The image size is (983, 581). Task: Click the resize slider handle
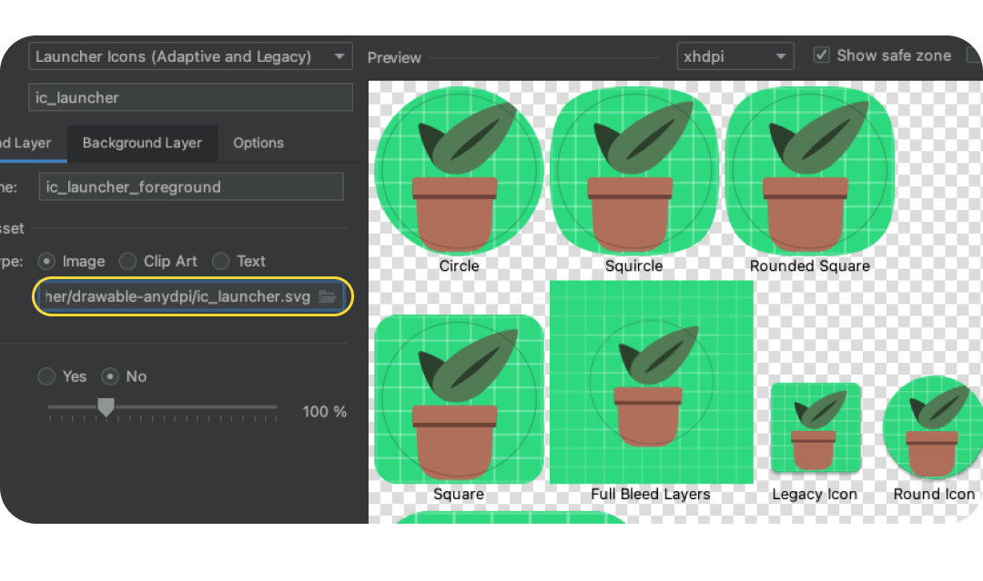coord(106,407)
